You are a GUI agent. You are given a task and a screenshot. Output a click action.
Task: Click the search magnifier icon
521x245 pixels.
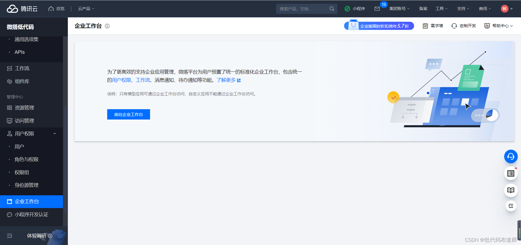tap(332, 9)
